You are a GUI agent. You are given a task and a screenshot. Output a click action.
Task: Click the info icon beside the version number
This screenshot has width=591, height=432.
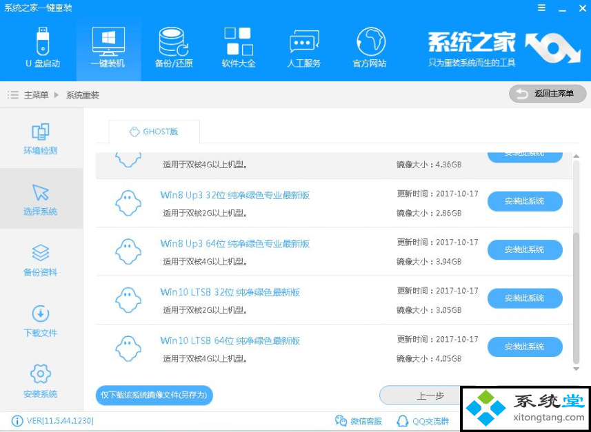point(17,421)
